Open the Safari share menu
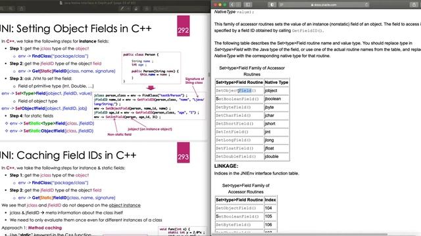 click(414, 5)
